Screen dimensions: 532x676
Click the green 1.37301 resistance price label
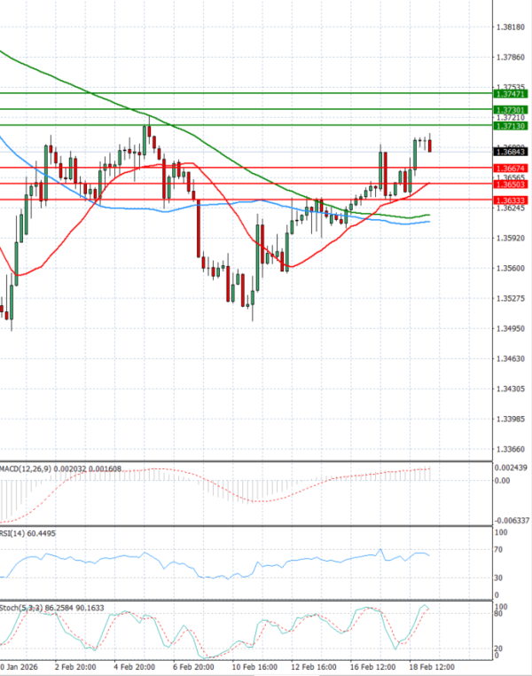510,109
